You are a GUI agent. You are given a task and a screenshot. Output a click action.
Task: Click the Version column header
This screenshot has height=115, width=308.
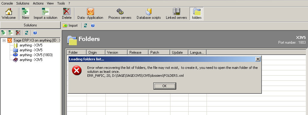tap(116, 52)
